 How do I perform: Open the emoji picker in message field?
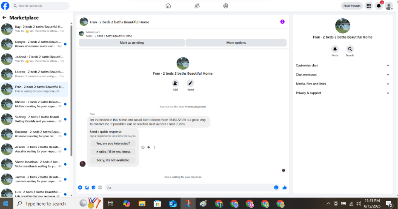coord(276,187)
